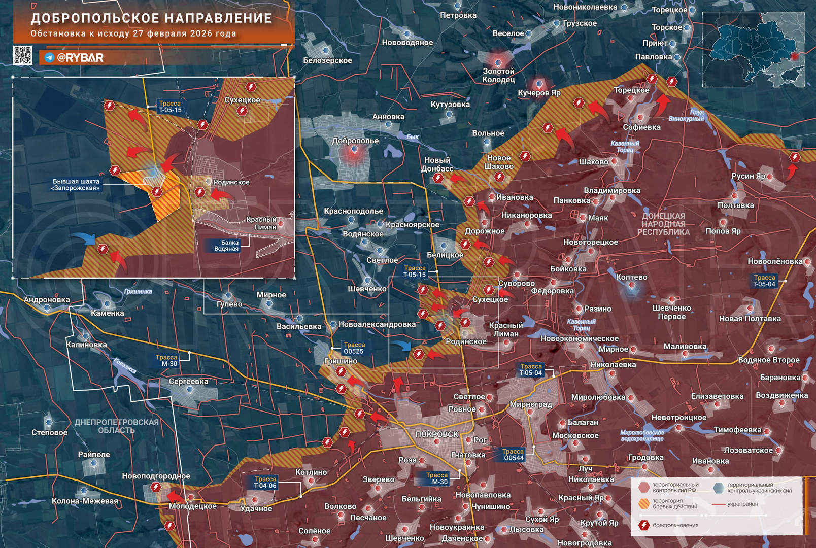Click the clashes lightning icon in the legend

pyautogui.click(x=644, y=525)
